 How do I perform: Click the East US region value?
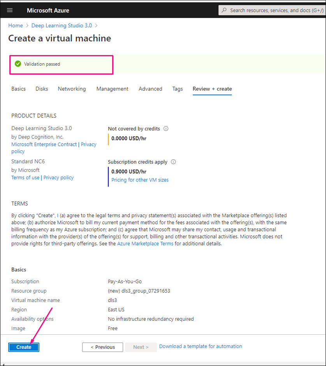pyautogui.click(x=116, y=309)
